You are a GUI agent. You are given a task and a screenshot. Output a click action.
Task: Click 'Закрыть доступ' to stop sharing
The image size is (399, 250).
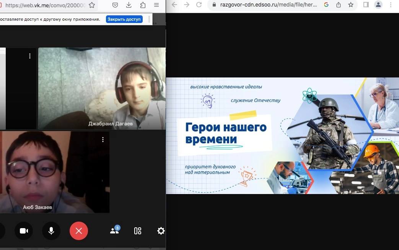[x=124, y=19]
